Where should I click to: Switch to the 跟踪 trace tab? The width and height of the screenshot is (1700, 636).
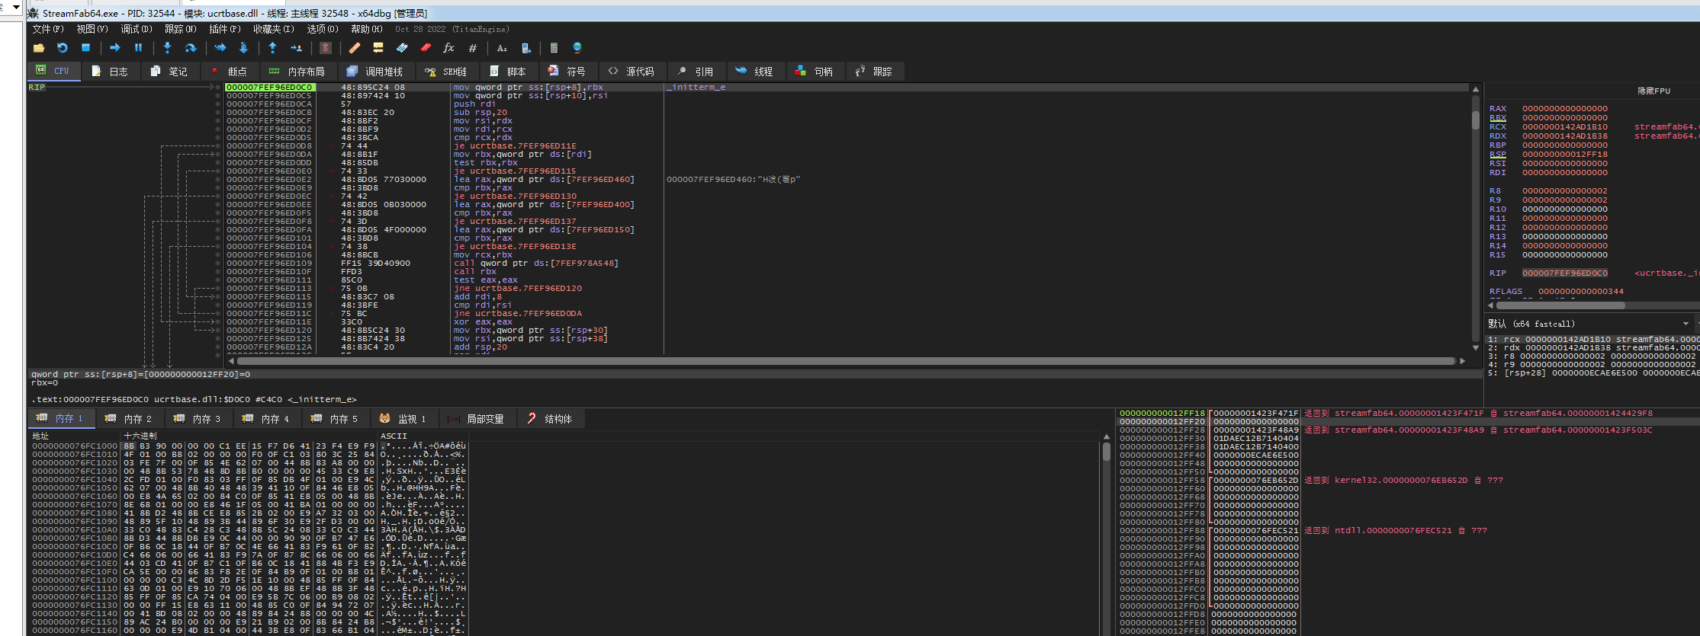click(x=874, y=71)
